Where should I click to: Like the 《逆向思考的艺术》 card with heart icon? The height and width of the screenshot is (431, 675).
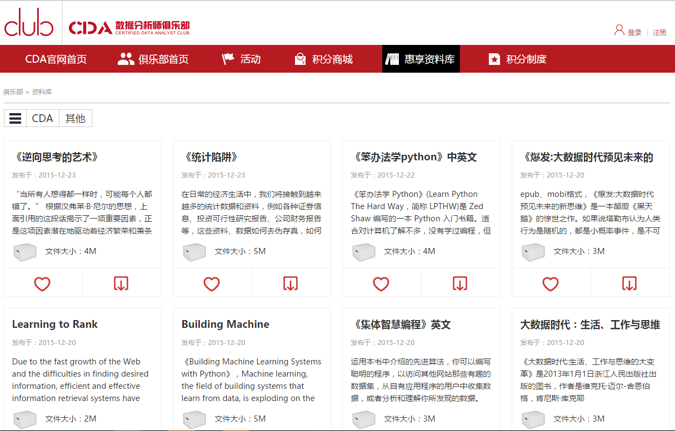pos(42,284)
